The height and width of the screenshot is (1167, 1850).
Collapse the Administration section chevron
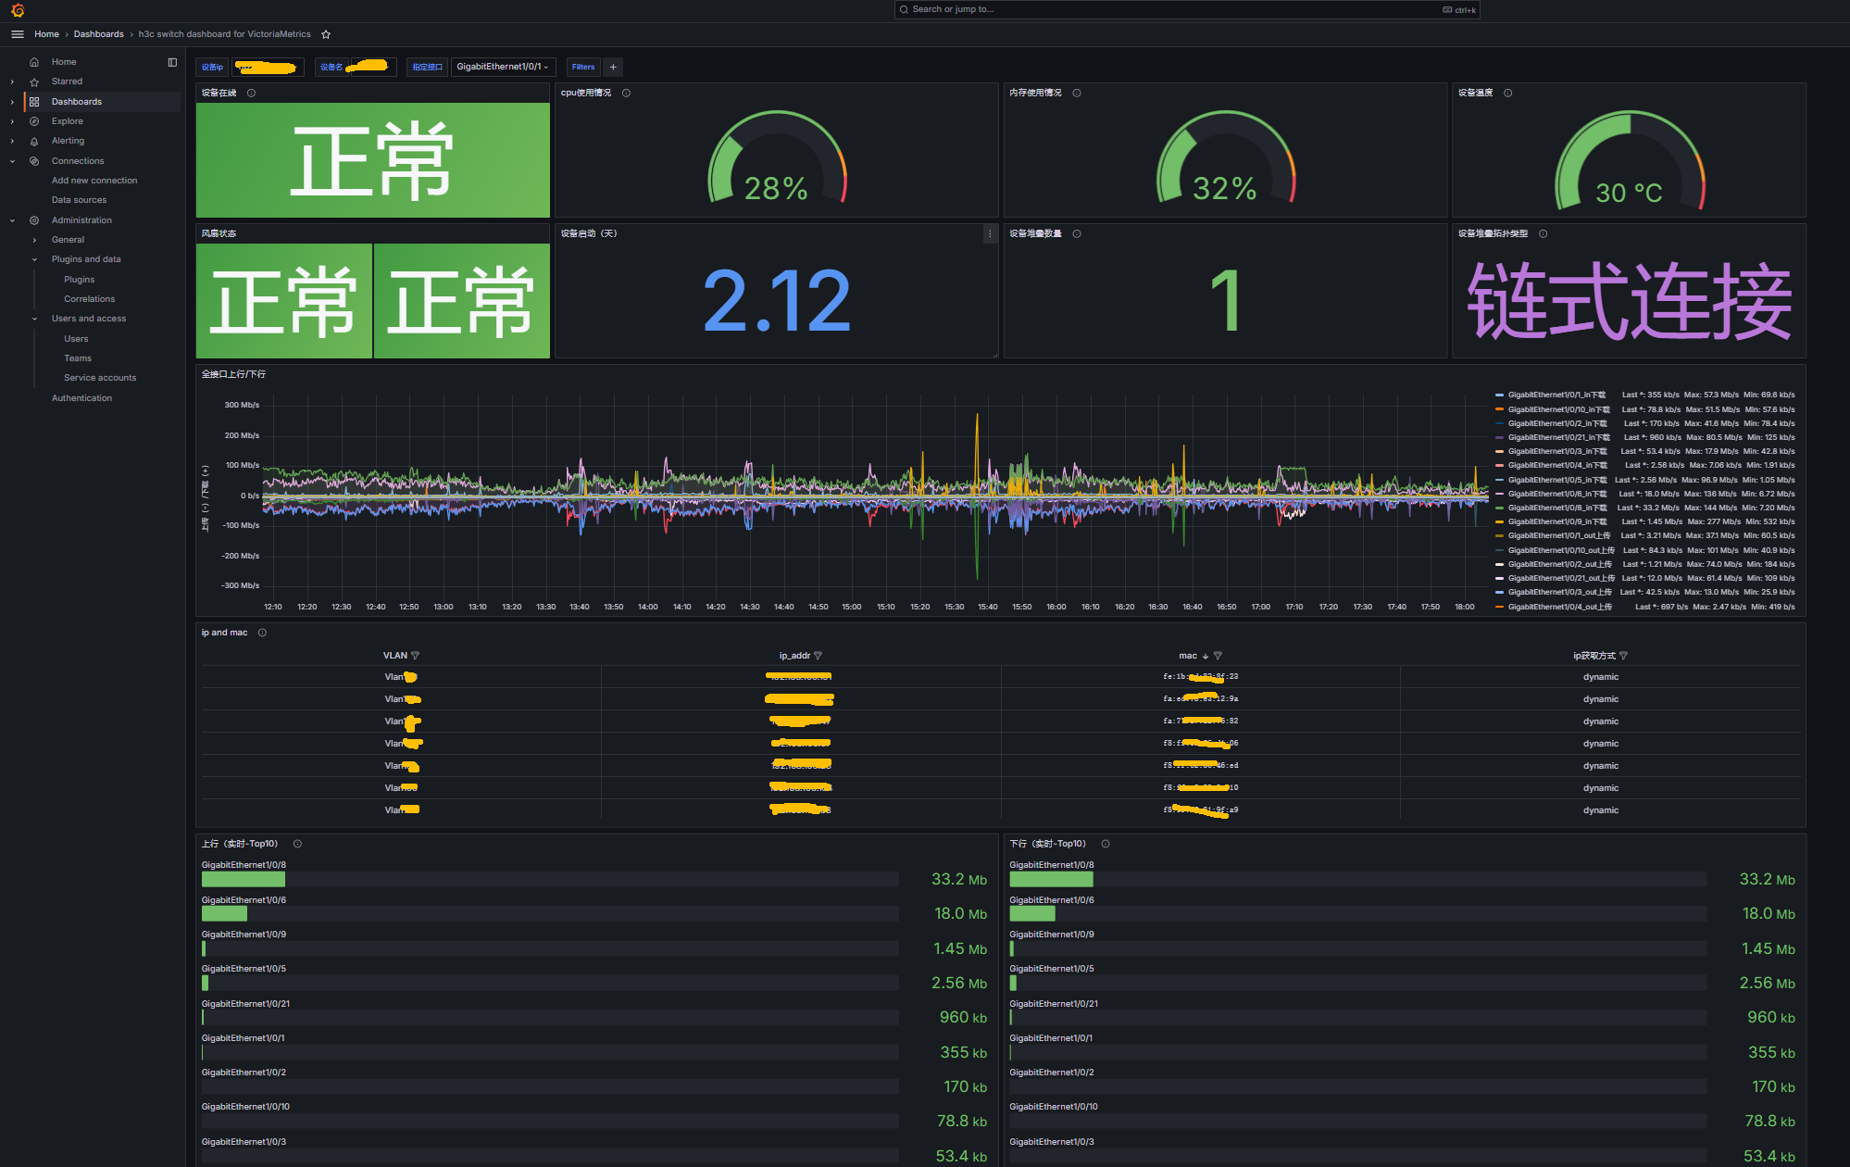pyautogui.click(x=12, y=220)
